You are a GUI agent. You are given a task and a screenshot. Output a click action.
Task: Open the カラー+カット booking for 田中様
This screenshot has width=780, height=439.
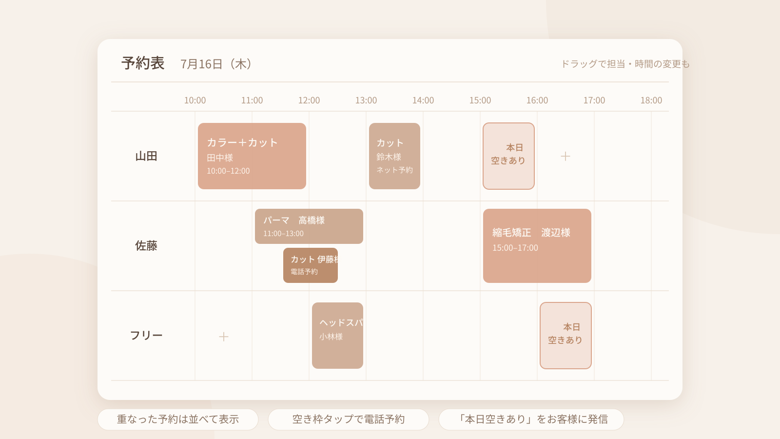(252, 156)
